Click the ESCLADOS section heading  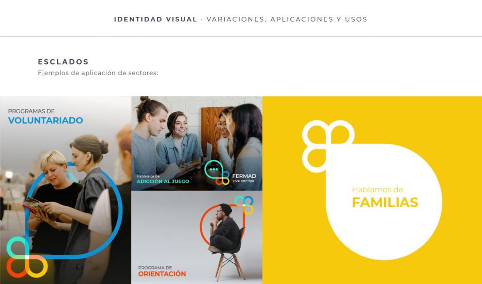[x=64, y=62]
